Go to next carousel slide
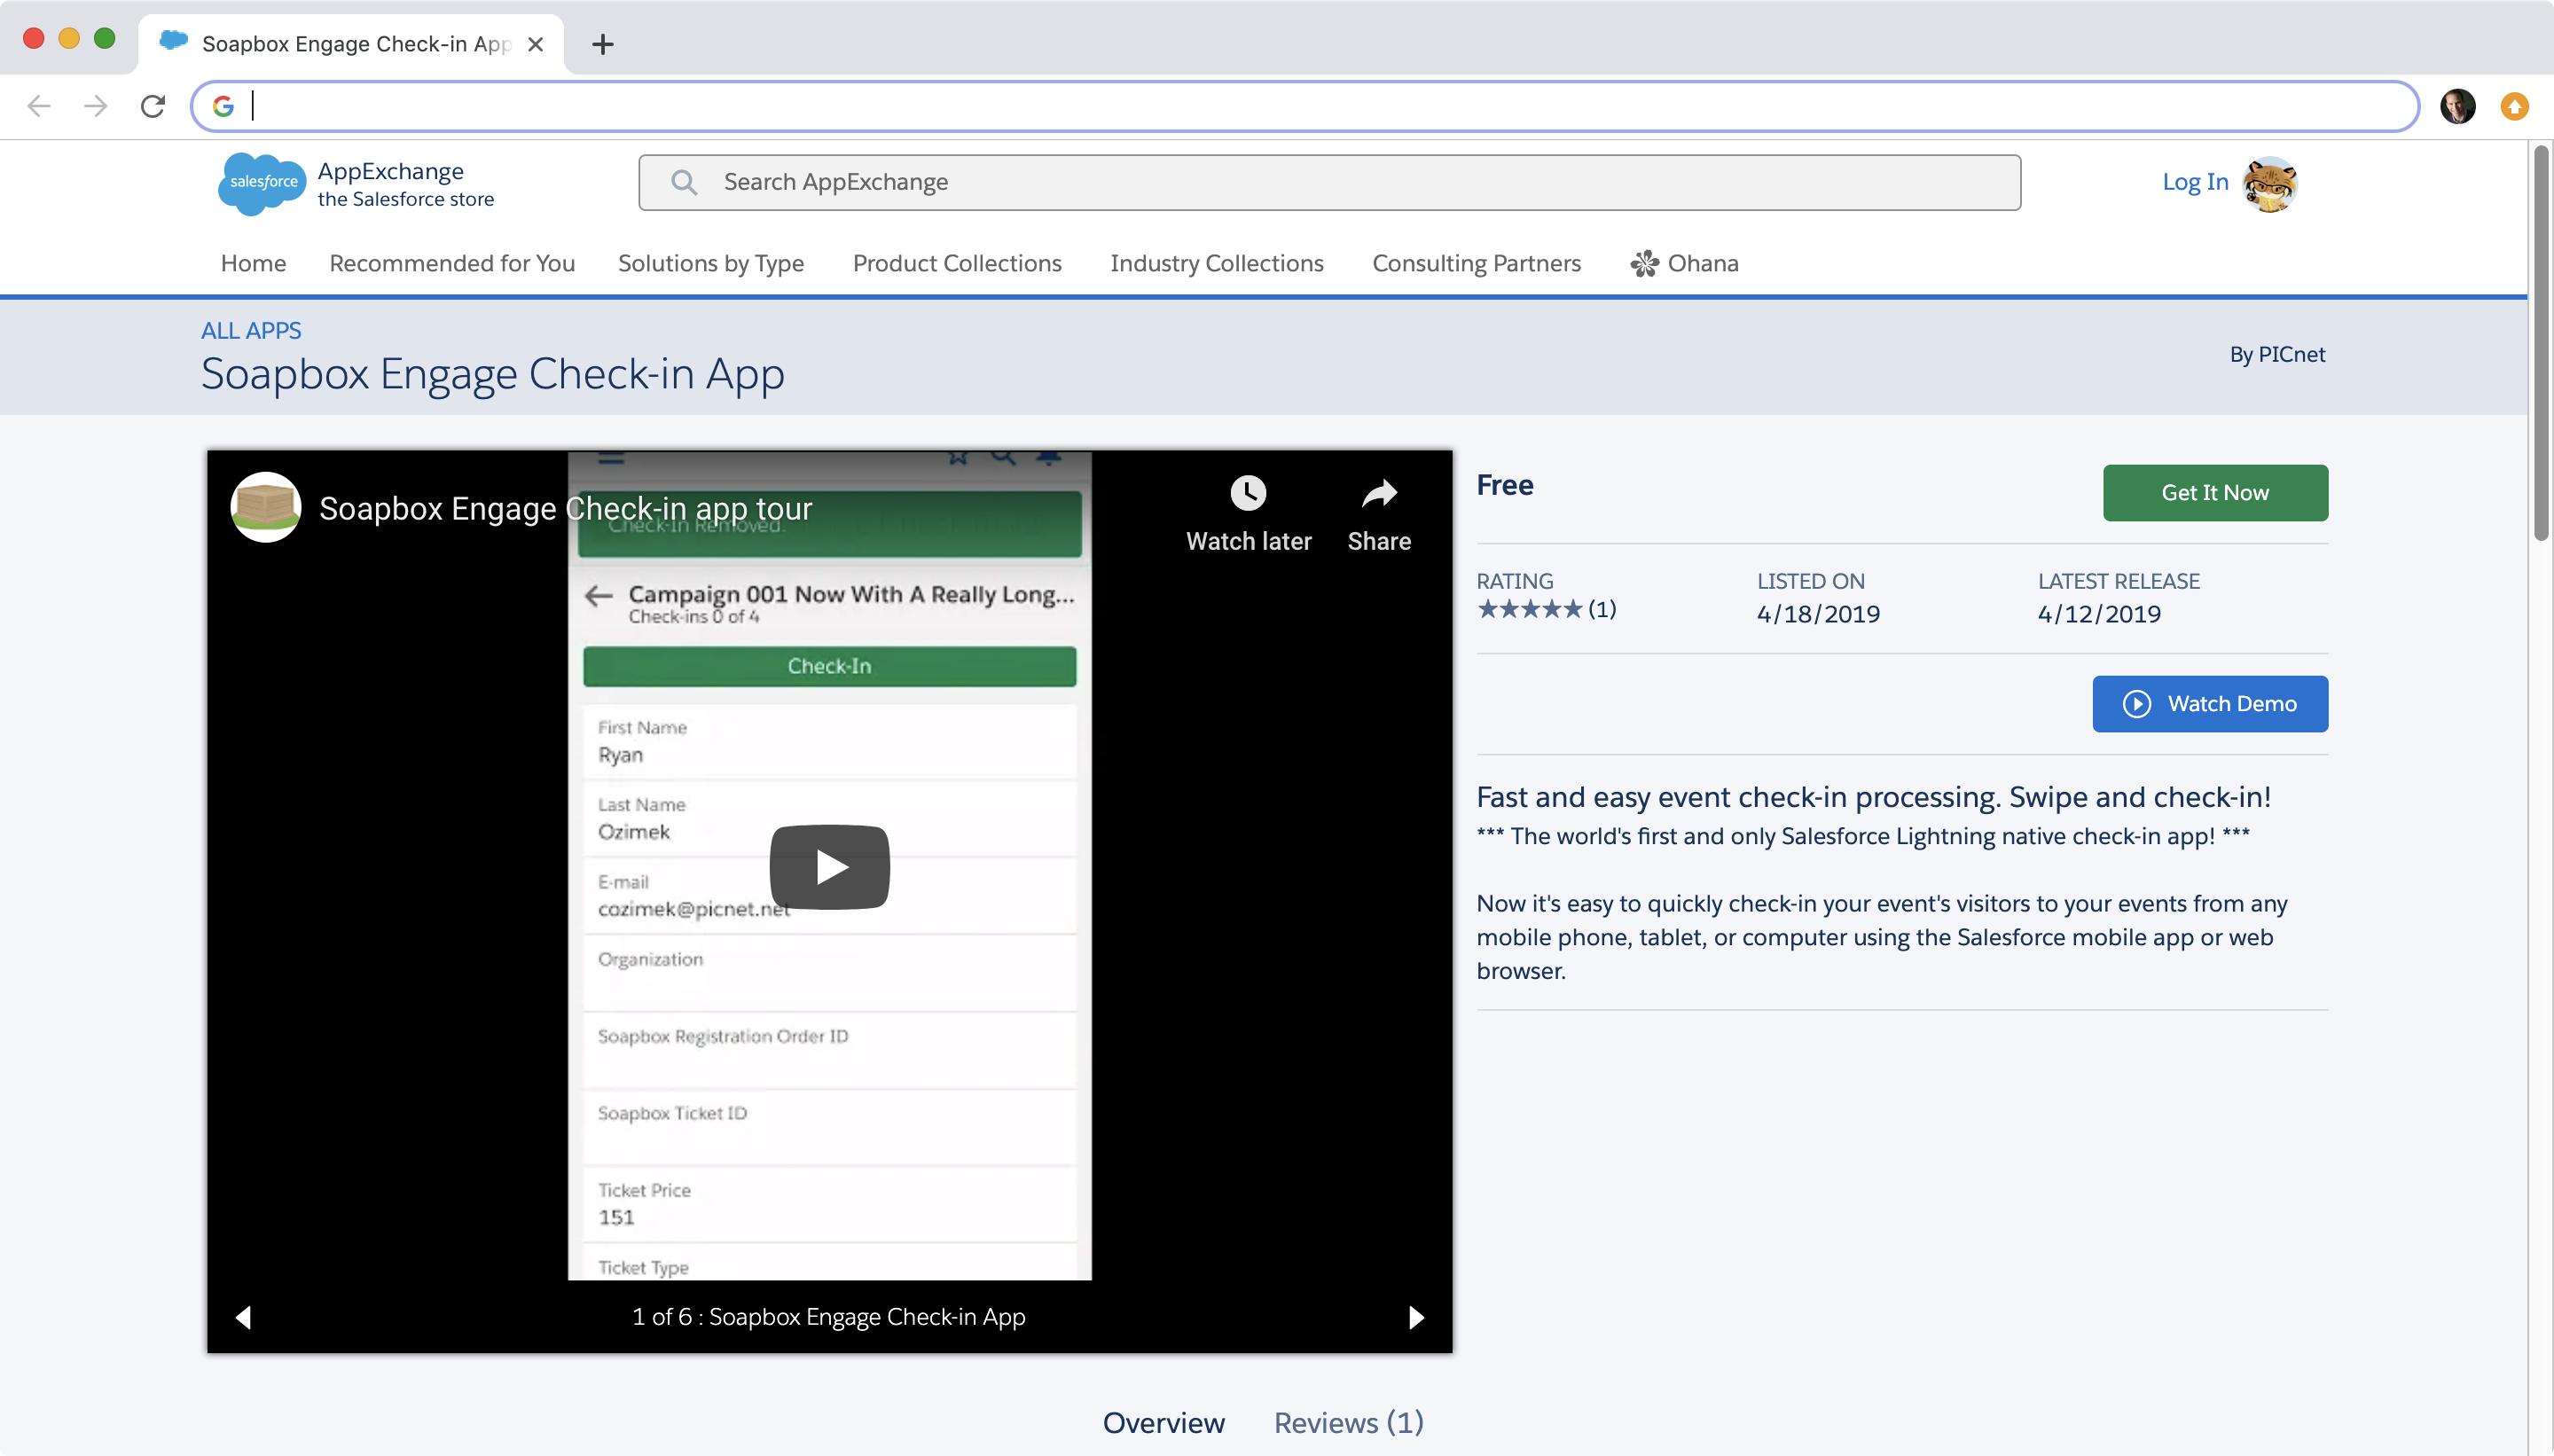 coord(1416,1317)
